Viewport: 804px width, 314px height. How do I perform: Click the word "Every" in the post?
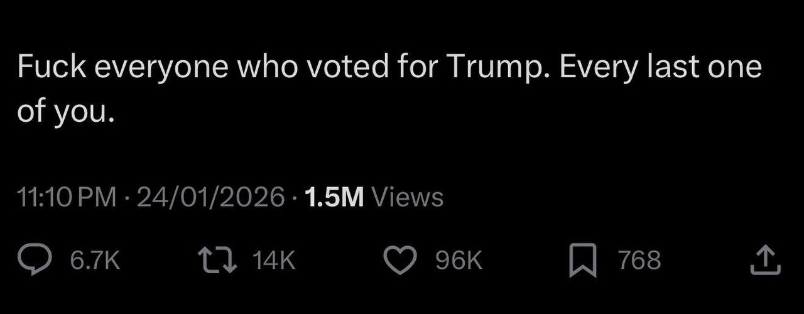click(x=597, y=68)
